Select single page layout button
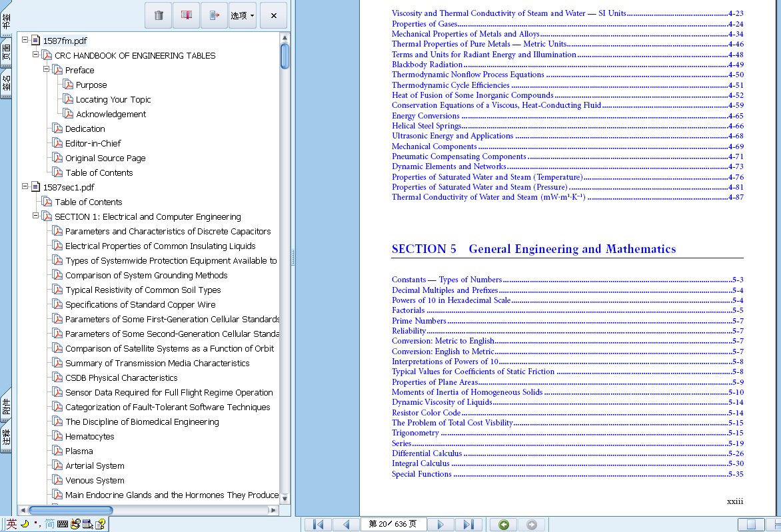Viewport: 781px width, 532px height. coord(750,525)
